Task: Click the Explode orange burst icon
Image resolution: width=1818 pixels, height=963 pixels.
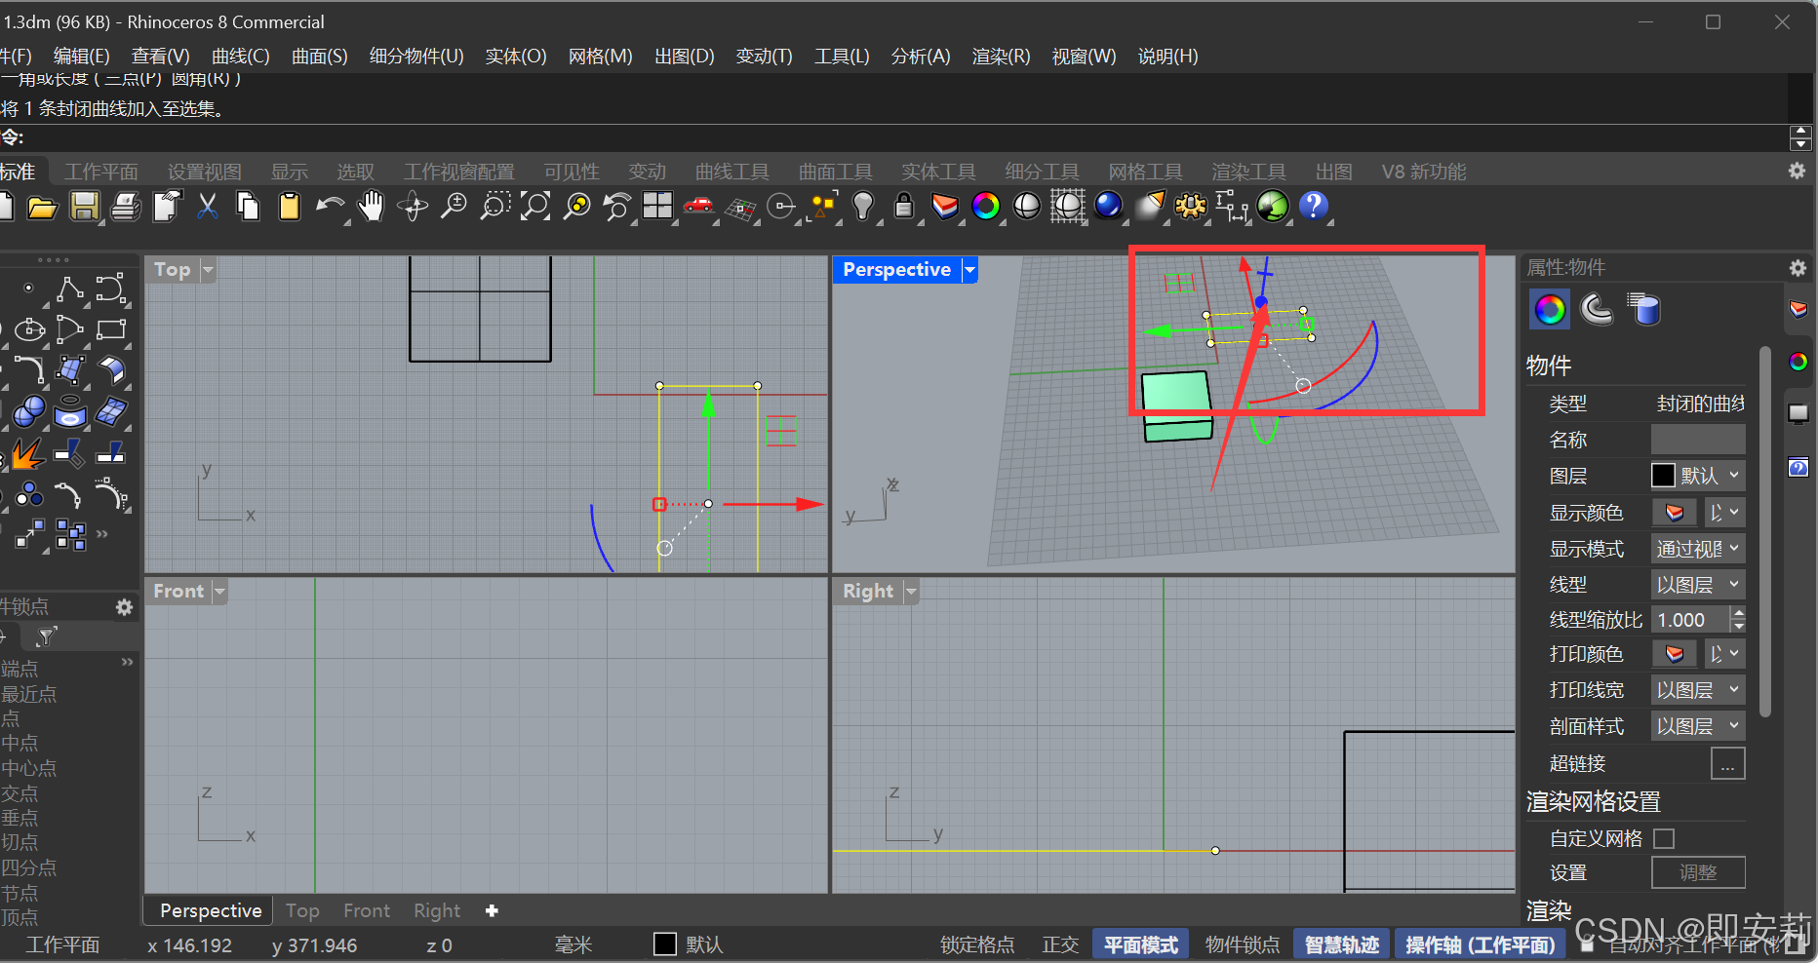Action: 28,453
